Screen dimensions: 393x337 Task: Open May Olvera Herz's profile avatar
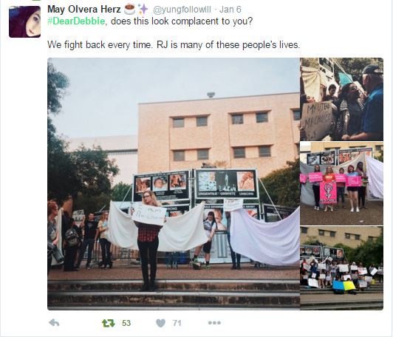[24, 22]
